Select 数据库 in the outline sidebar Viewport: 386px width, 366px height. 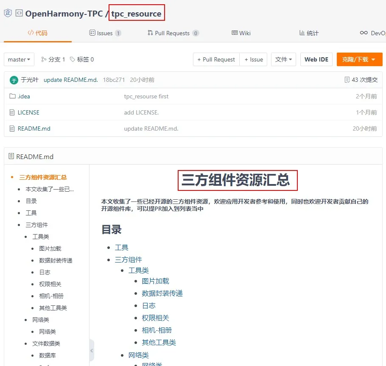pyautogui.click(x=48, y=355)
